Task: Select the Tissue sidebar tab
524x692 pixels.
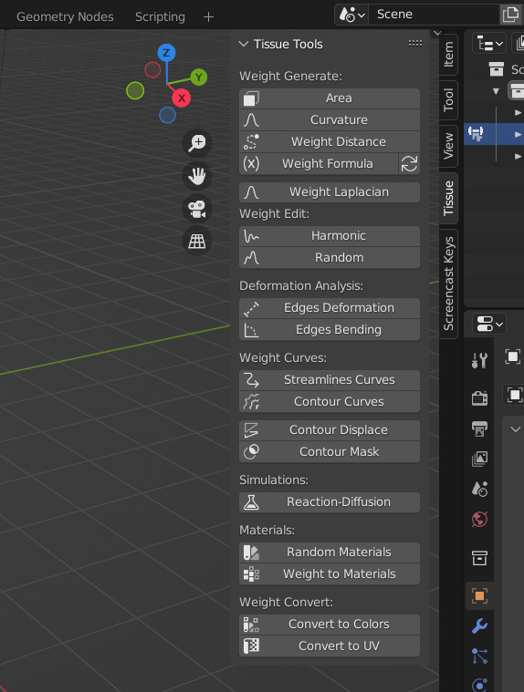Action: pyautogui.click(x=448, y=198)
